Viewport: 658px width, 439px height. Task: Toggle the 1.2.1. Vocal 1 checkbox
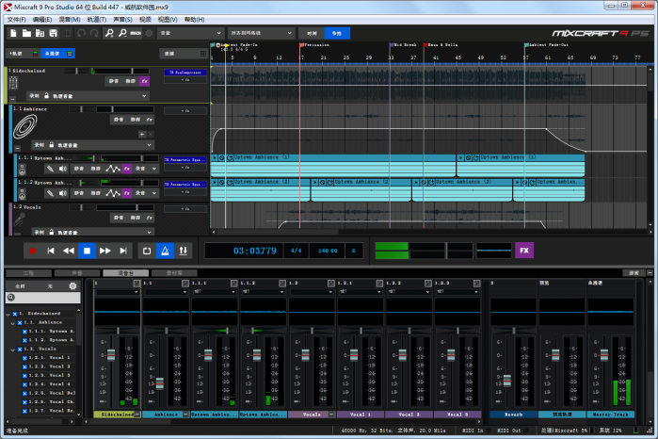click(x=25, y=357)
